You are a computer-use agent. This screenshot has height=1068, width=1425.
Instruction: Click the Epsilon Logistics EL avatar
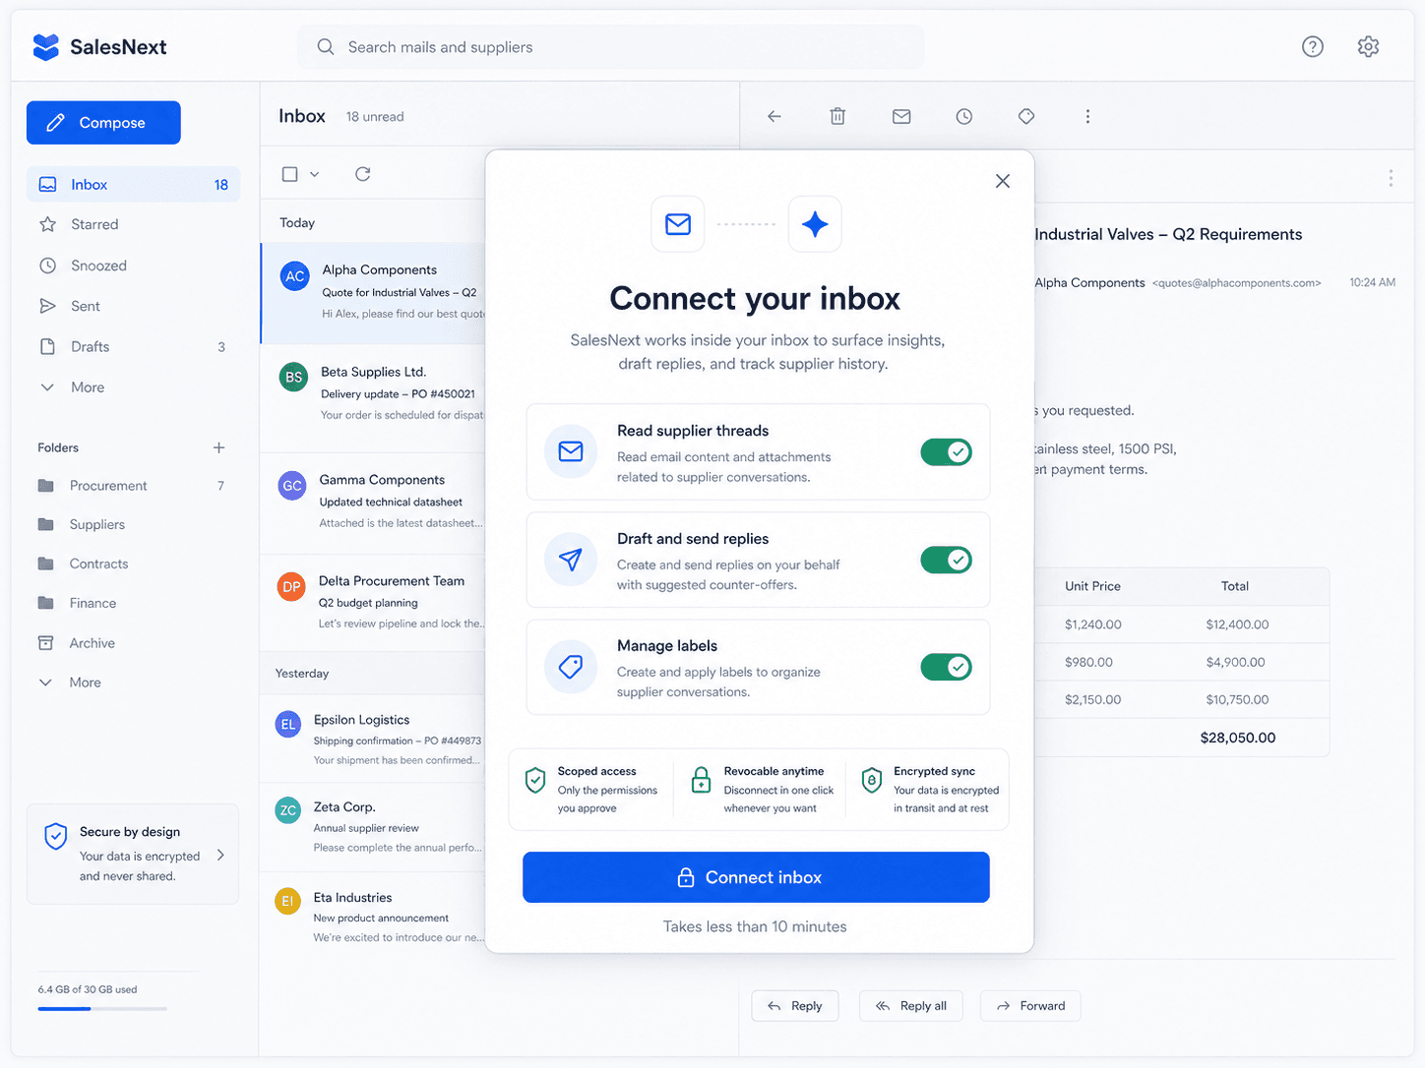click(x=288, y=725)
